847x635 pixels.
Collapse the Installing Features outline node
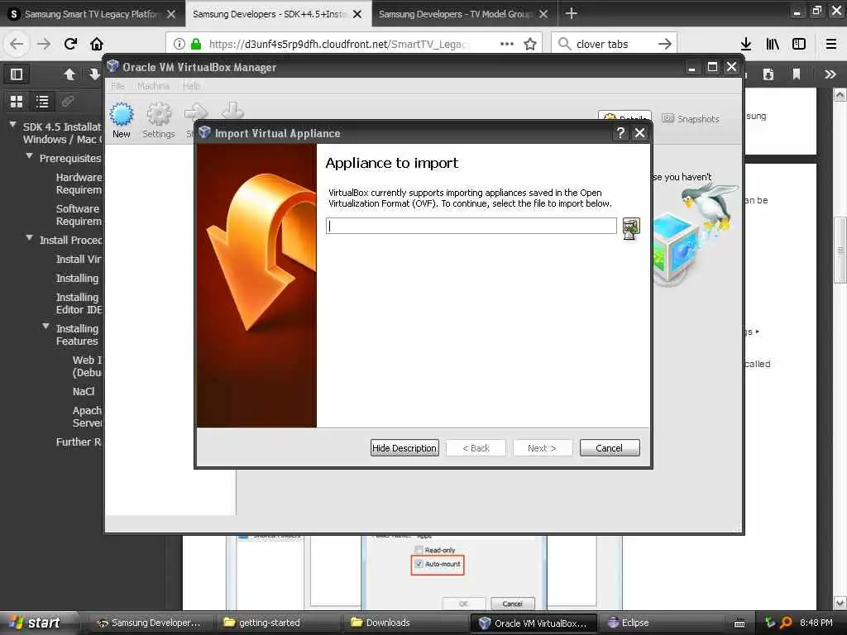[x=46, y=327]
